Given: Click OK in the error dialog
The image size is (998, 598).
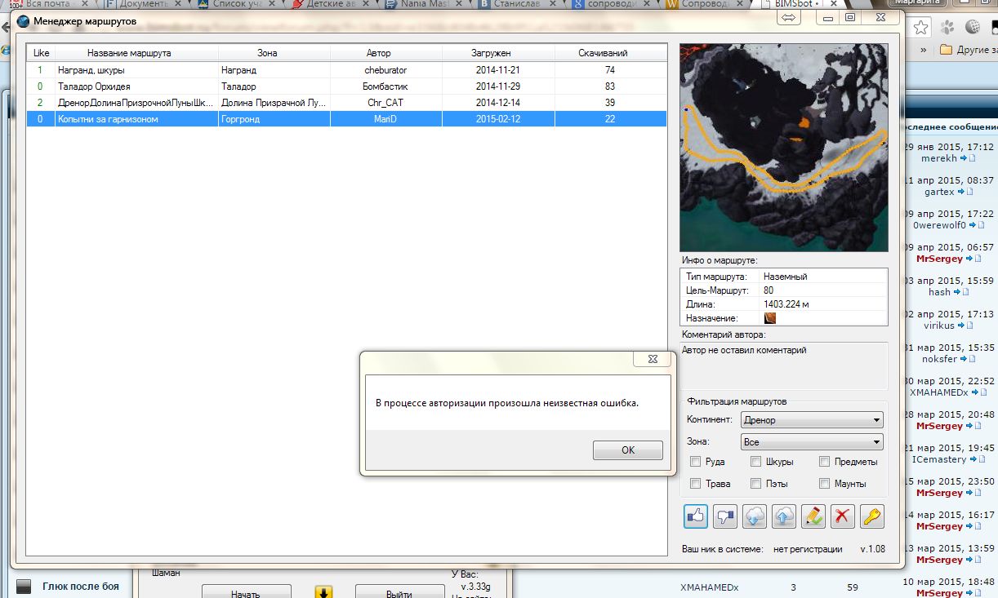Looking at the screenshot, I should click(x=627, y=450).
